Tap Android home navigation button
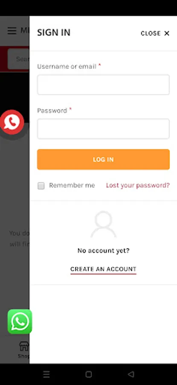The height and width of the screenshot is (385, 177). pos(89,374)
